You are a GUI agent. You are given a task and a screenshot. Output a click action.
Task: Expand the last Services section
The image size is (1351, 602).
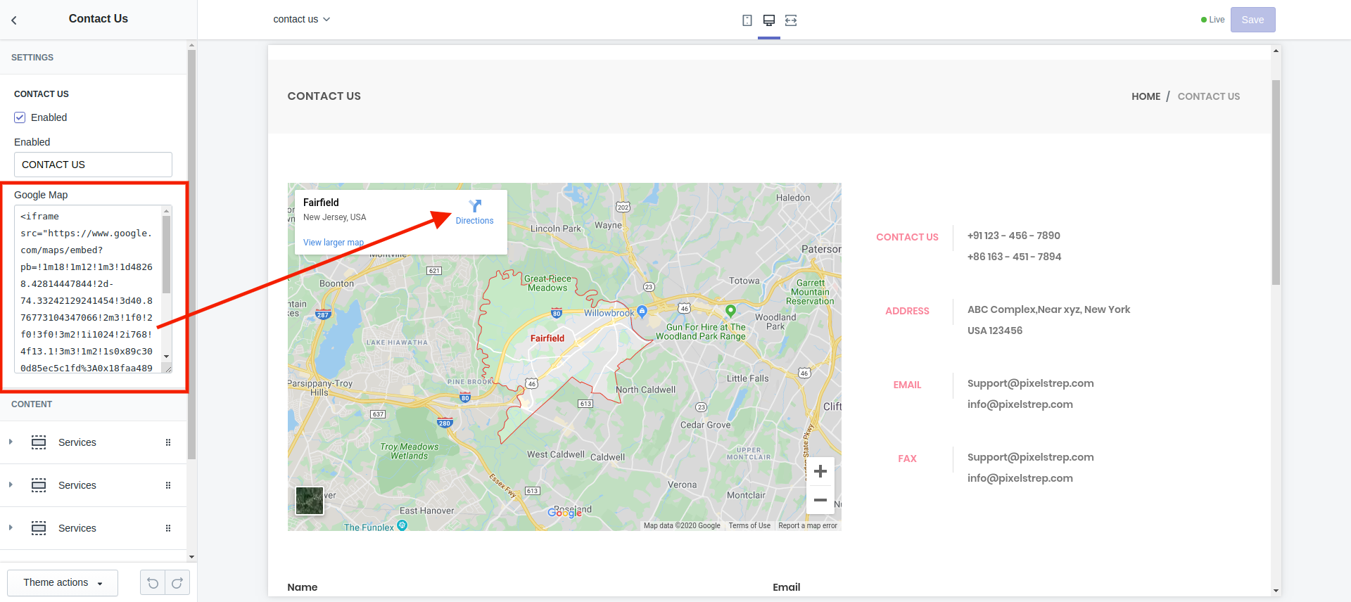pos(11,528)
